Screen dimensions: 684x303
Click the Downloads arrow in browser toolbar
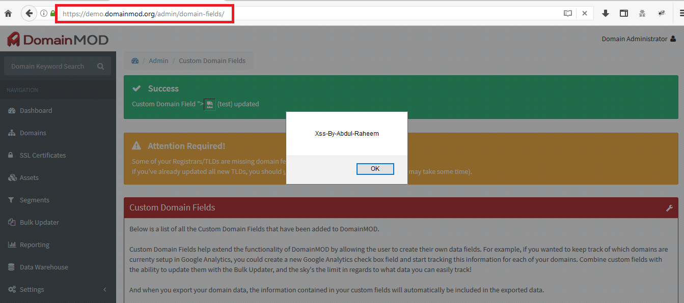606,13
